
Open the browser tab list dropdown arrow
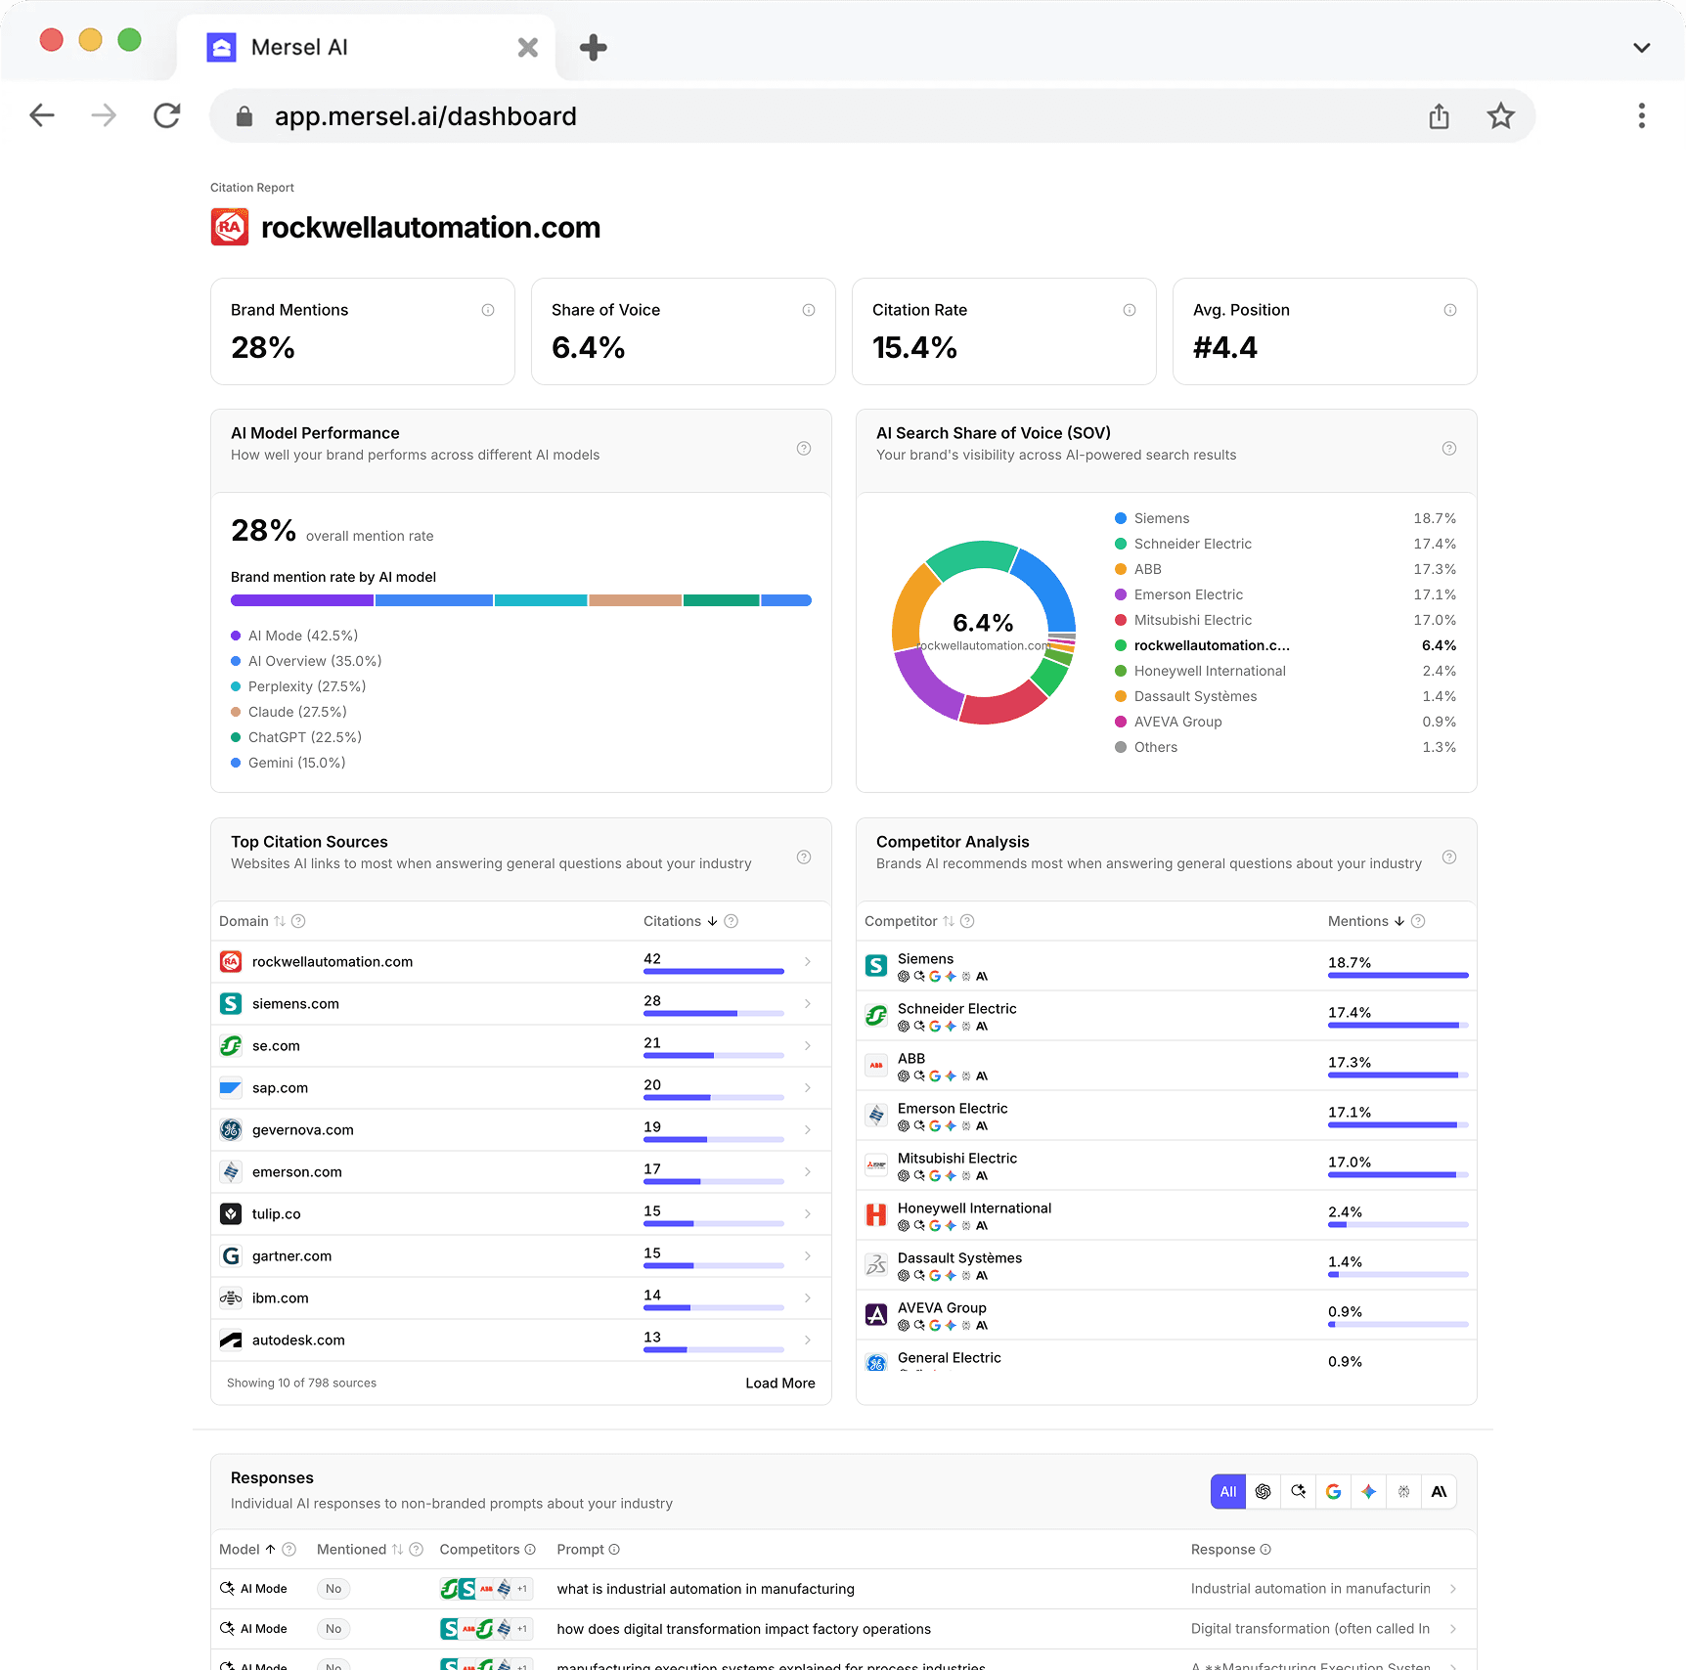tap(1641, 47)
